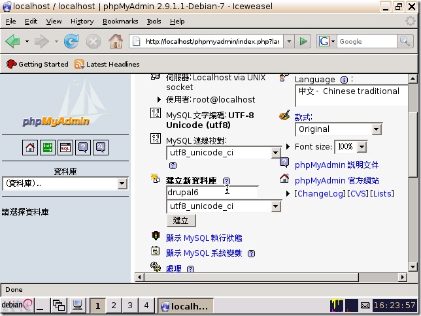Click the traffic light MySQL status icon
The image size is (421, 316).
(x=156, y=236)
